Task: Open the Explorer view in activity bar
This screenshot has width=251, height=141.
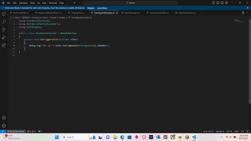Action: click(4, 14)
